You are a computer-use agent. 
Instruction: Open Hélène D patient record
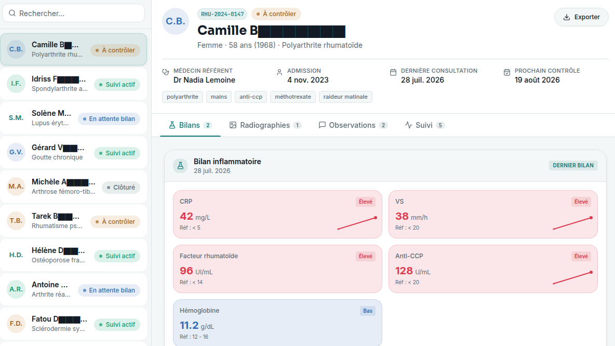(74, 255)
